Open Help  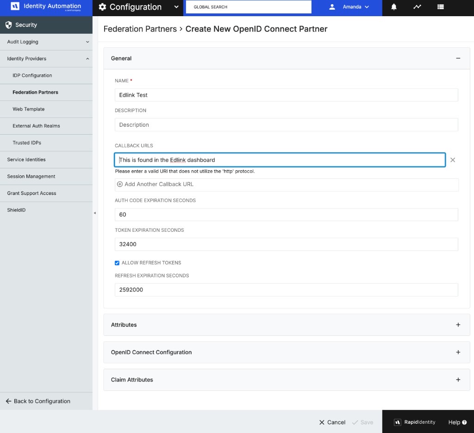[x=457, y=422]
